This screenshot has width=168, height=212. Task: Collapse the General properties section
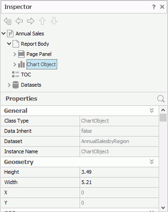[x=152, y=110]
